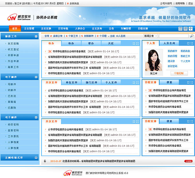
Task: Open the 发文拟稿 sidebar link
Action: pos(13,43)
